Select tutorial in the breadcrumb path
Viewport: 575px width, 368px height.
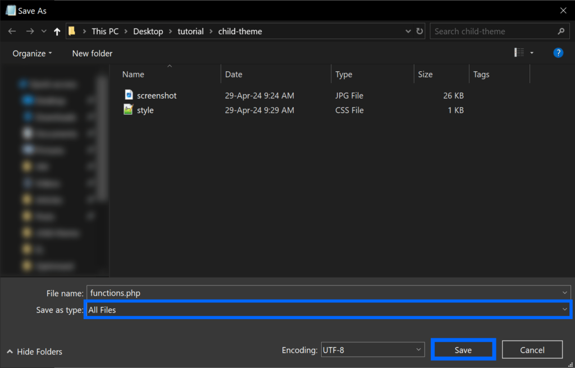pos(191,31)
